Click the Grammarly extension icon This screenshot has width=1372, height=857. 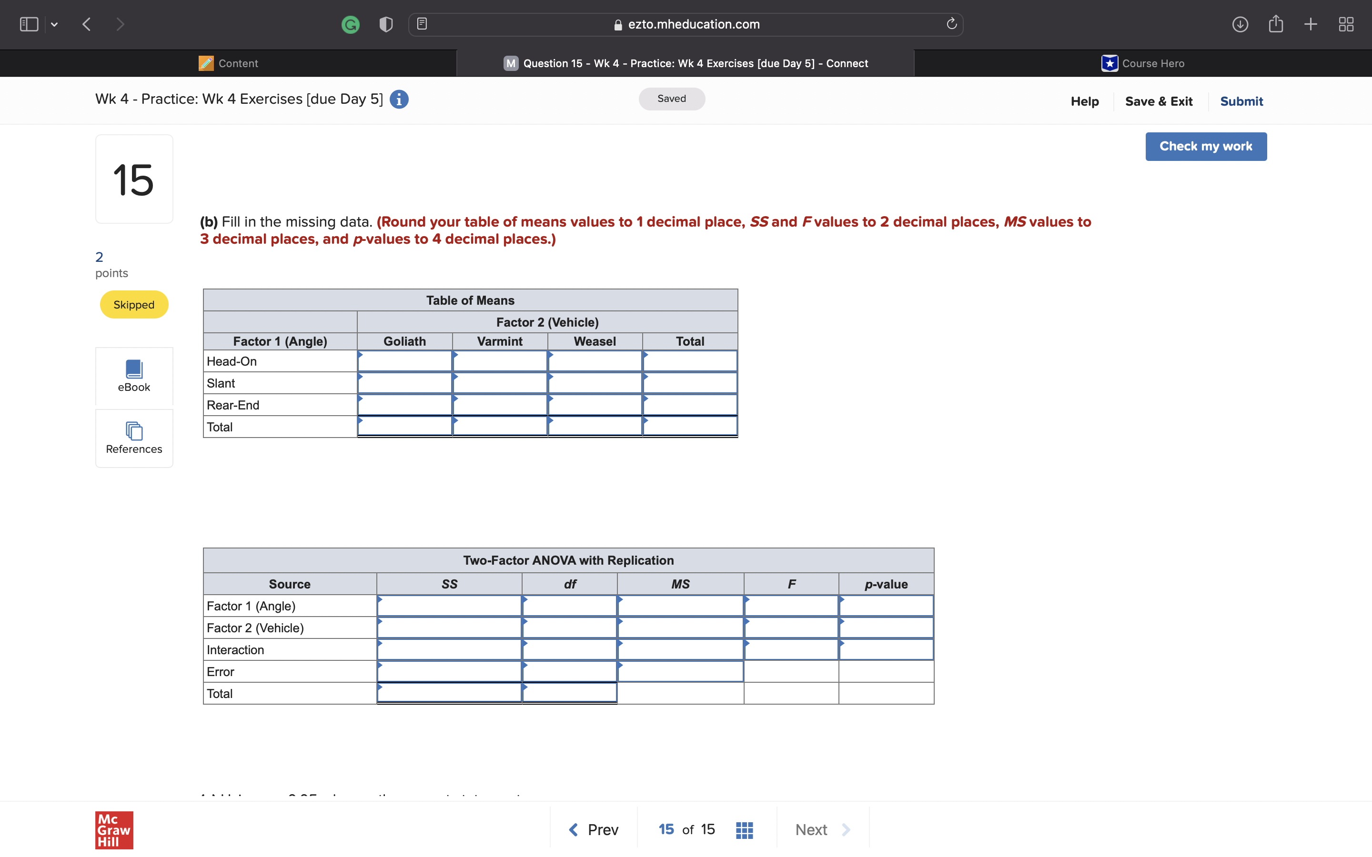click(x=350, y=24)
